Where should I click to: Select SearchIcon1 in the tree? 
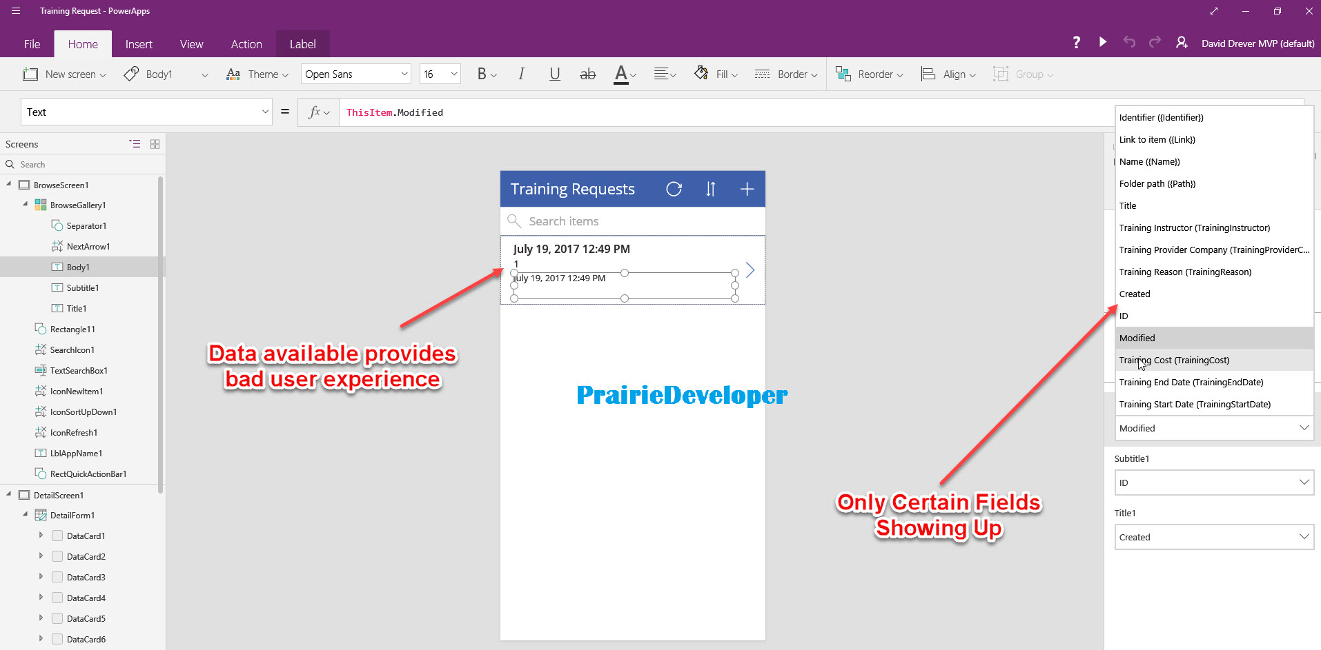pos(72,349)
